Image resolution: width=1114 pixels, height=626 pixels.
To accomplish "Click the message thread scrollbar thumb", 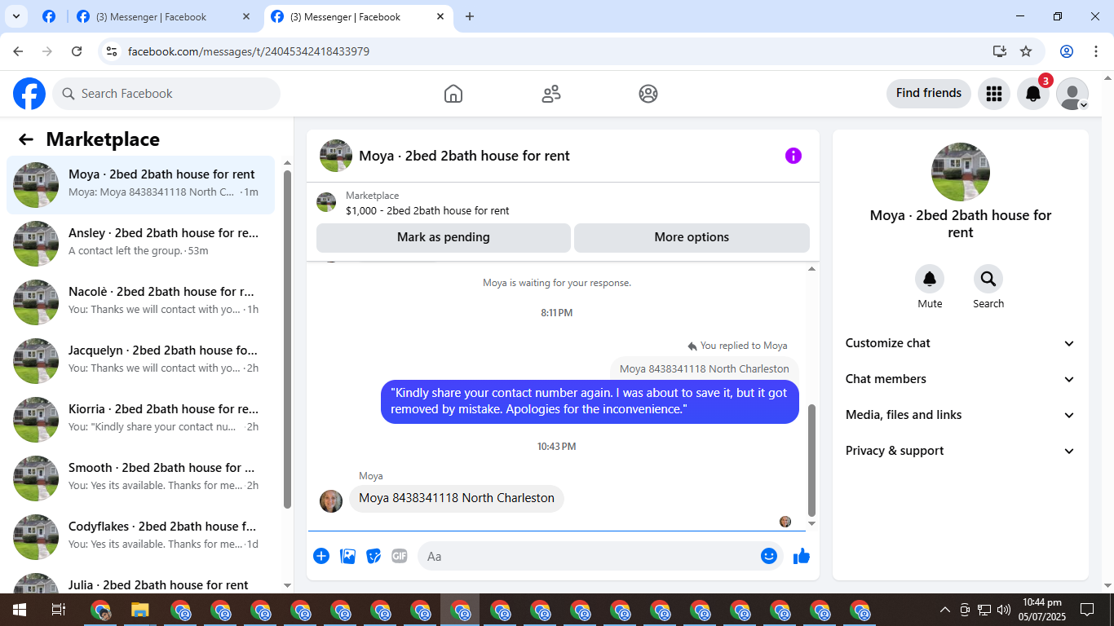I will point(811,460).
